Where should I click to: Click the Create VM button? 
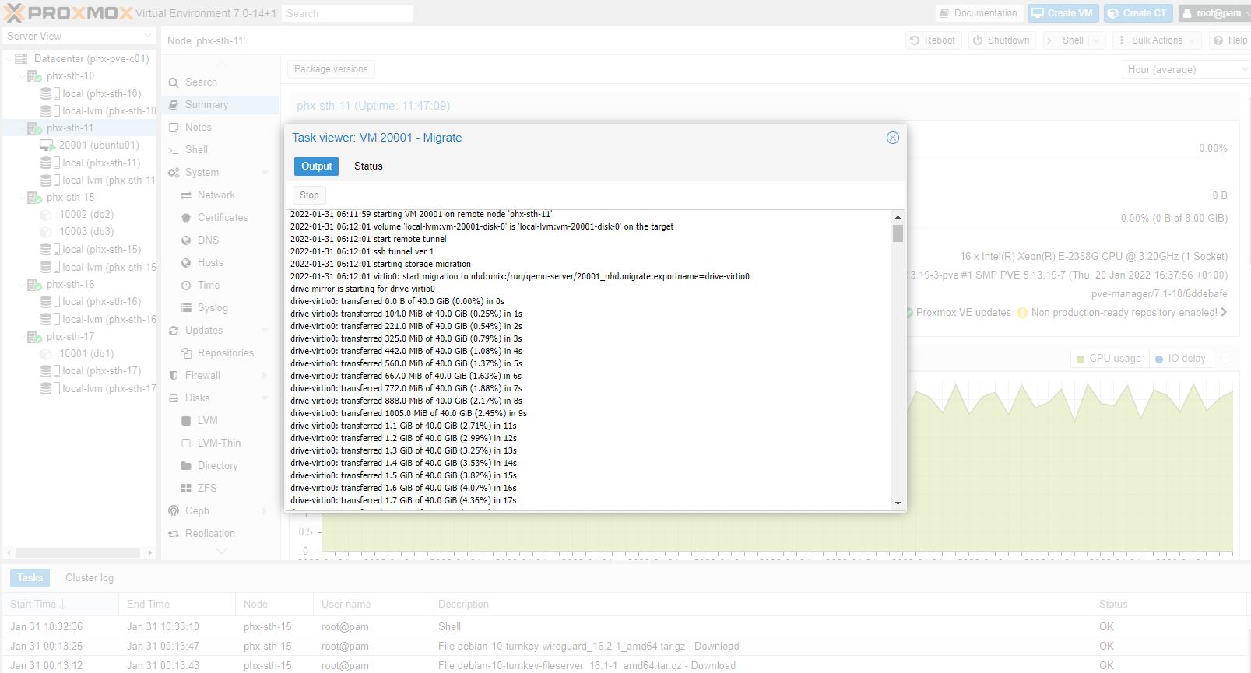[x=1062, y=13]
